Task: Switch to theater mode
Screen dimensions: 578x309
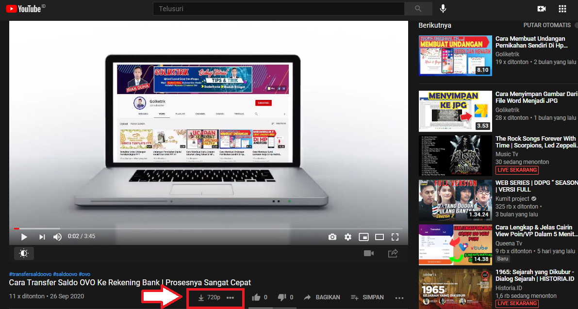Action: pos(380,237)
